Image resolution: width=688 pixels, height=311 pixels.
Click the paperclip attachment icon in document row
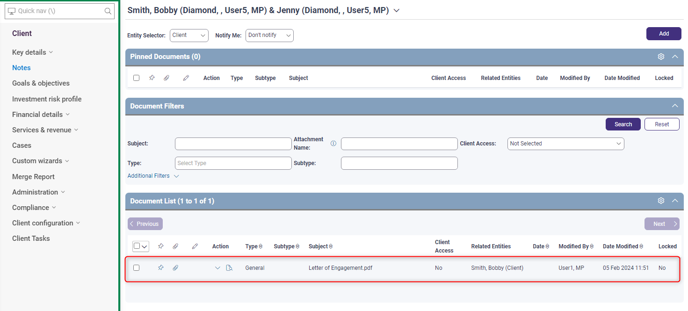(175, 268)
